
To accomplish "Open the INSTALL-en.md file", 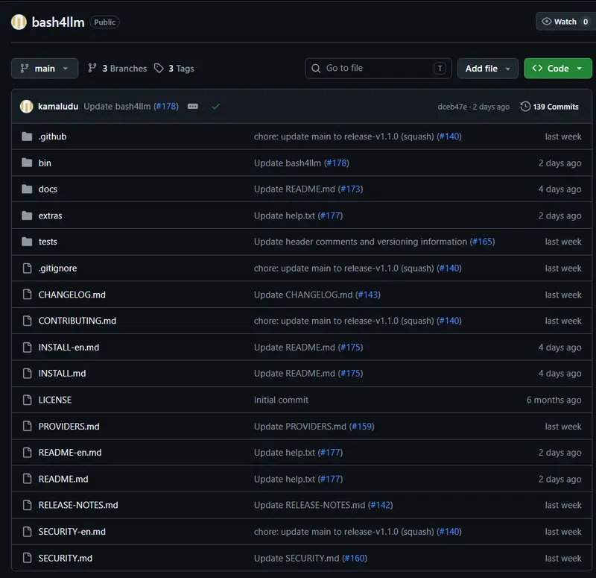I will tap(69, 348).
